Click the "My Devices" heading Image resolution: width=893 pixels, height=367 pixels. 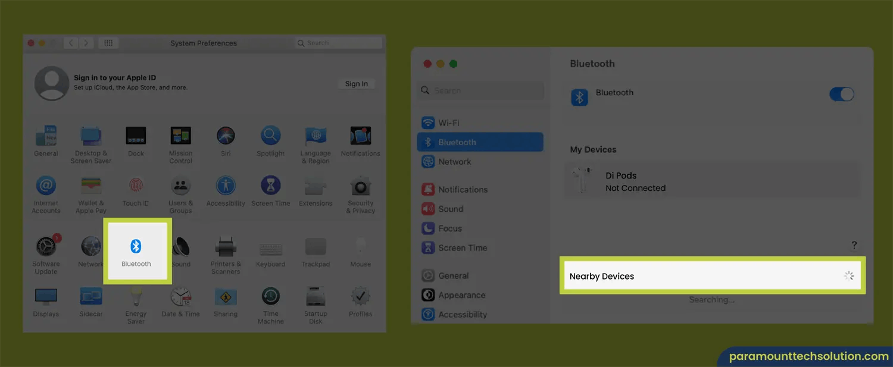[x=593, y=149]
